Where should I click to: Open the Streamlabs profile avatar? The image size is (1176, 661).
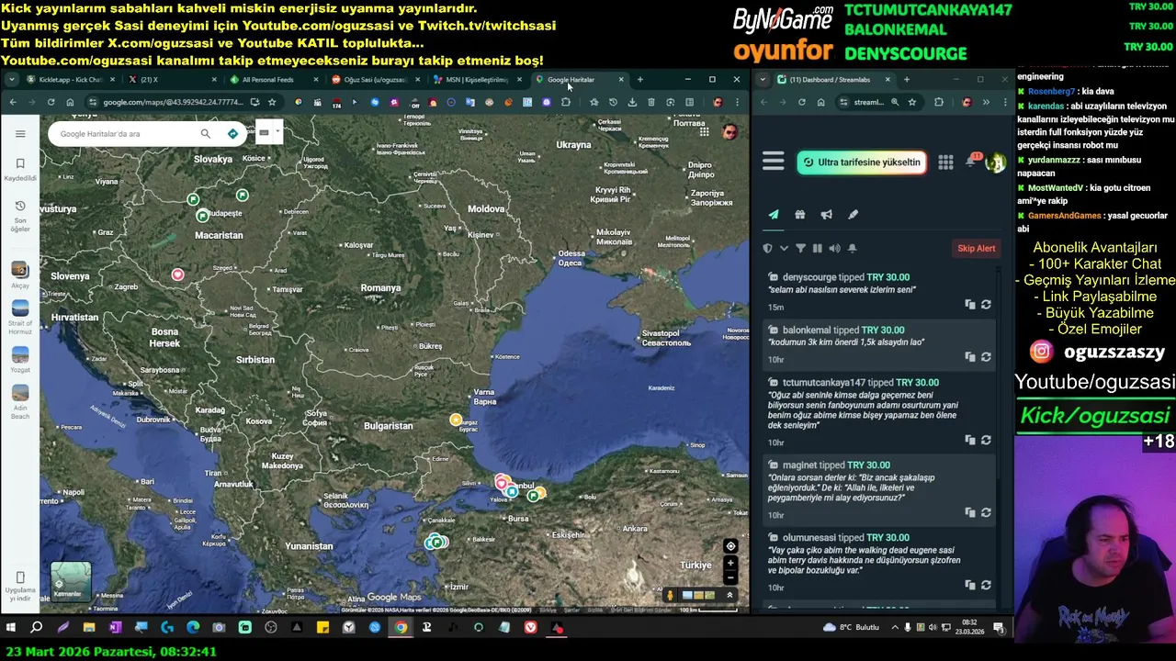(995, 162)
